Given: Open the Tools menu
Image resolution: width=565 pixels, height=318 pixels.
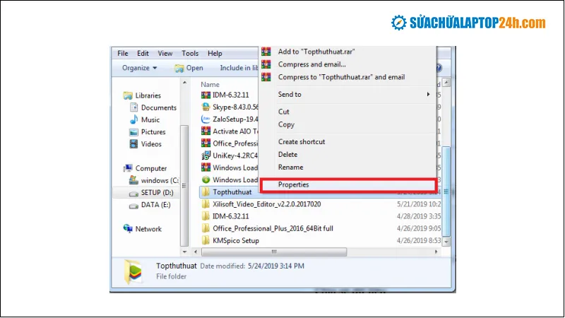Looking at the screenshot, I should tap(190, 53).
